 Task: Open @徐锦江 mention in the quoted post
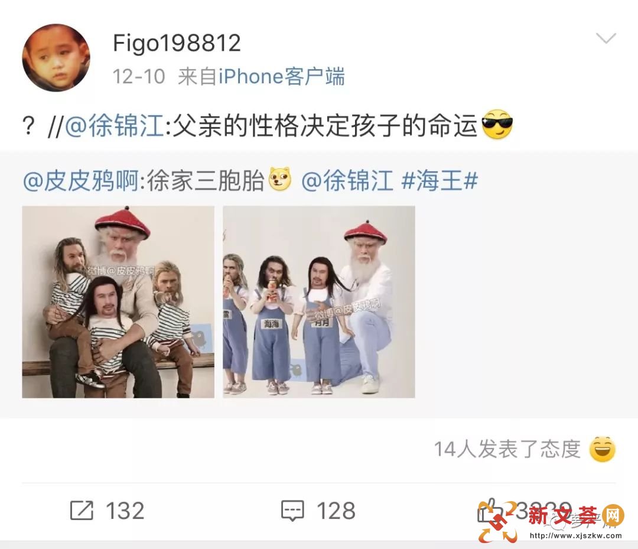347,180
